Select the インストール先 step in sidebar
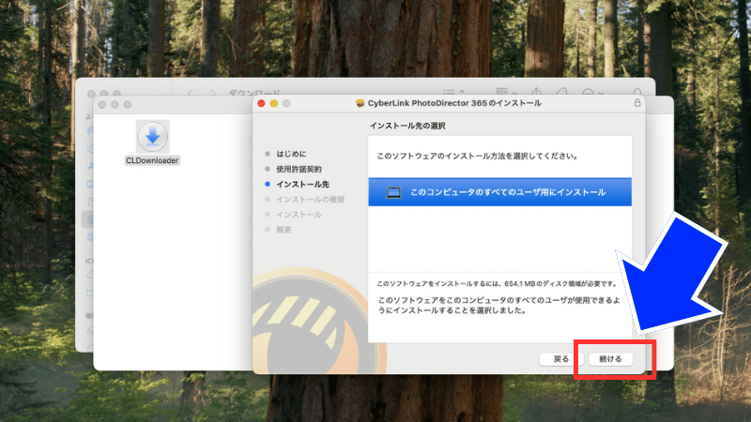The width and height of the screenshot is (751, 422). pyautogui.click(x=302, y=184)
